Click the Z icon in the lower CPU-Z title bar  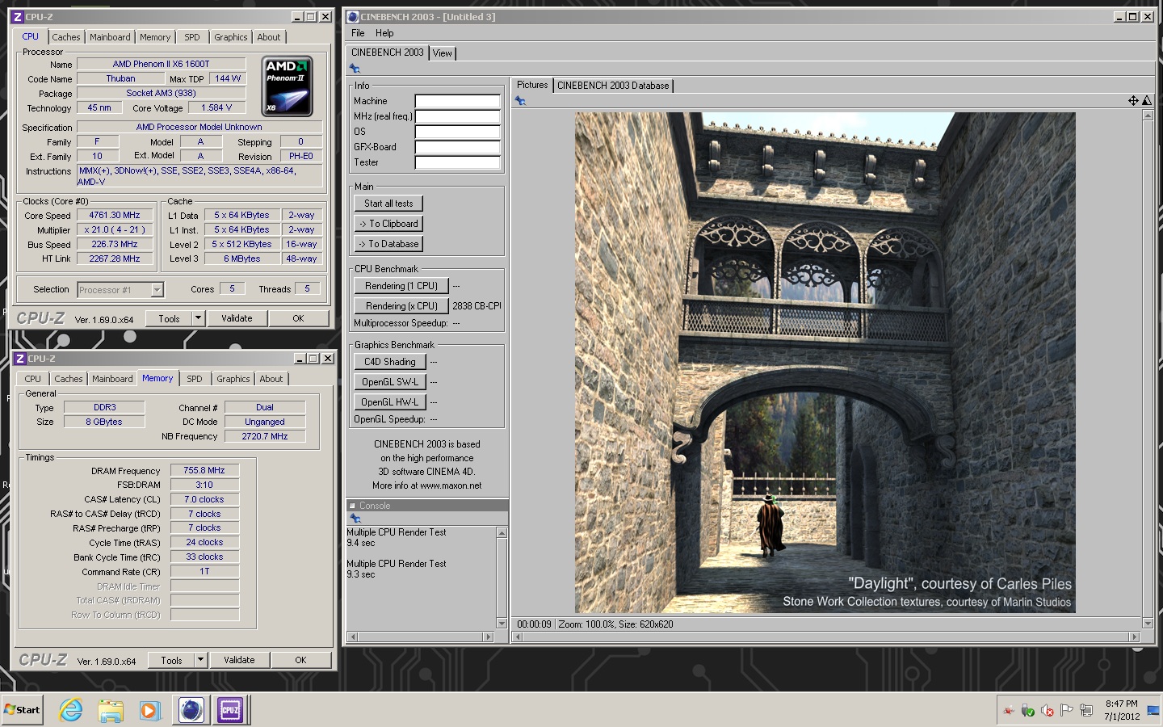(20, 359)
